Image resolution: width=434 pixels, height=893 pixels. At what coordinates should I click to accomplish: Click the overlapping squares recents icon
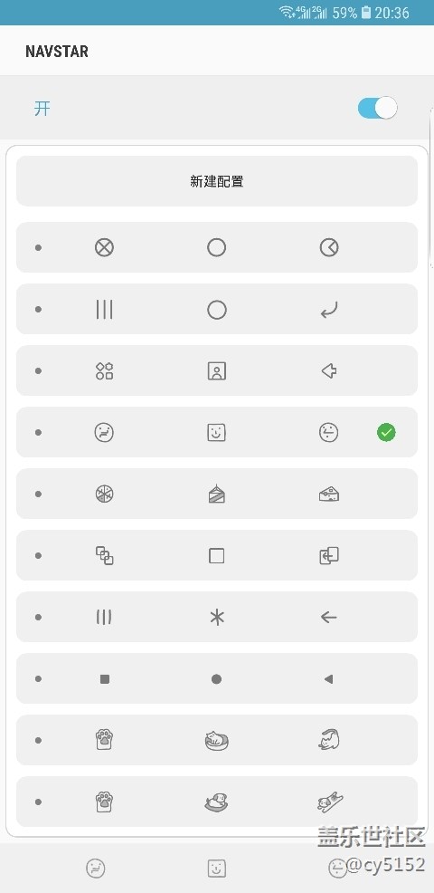(104, 555)
